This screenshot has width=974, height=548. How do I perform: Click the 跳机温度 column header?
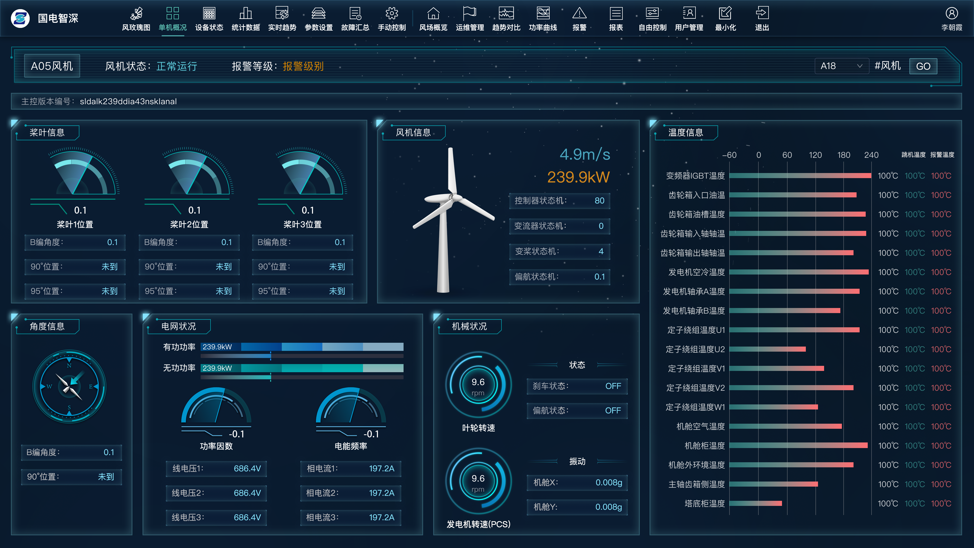[x=913, y=155]
